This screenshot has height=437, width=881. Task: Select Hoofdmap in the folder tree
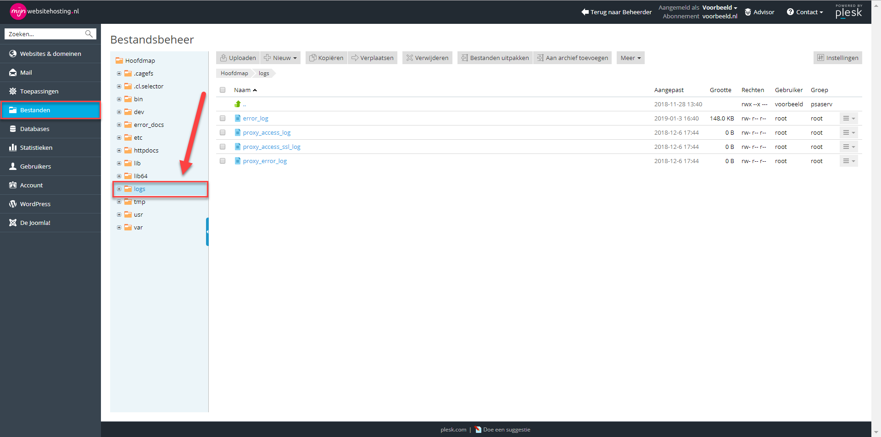pos(140,60)
